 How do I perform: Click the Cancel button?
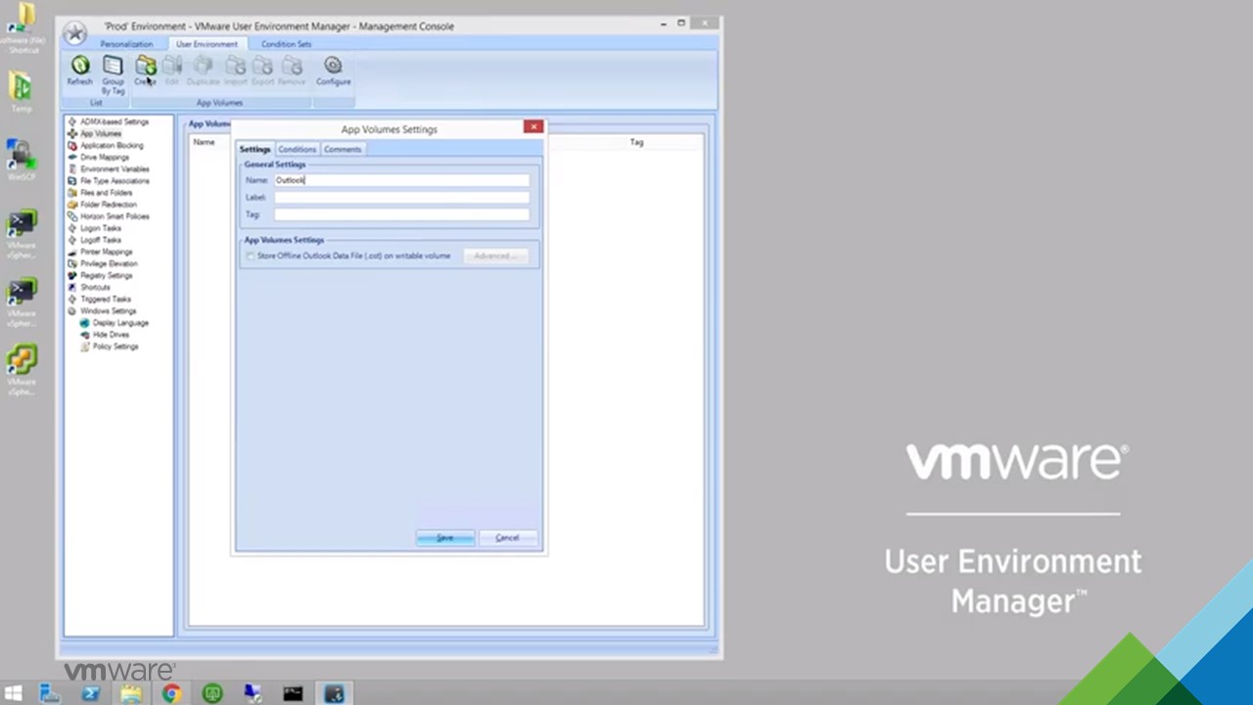(x=507, y=538)
